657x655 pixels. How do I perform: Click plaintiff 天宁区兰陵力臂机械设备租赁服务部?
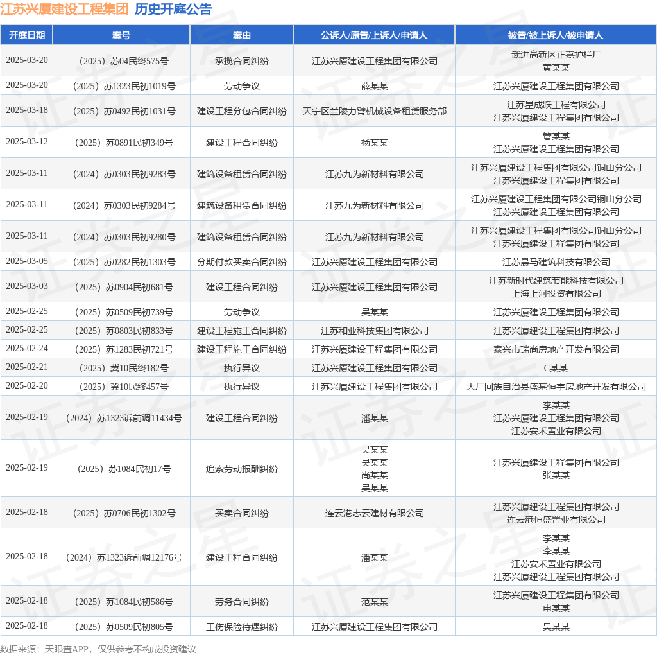(x=375, y=112)
